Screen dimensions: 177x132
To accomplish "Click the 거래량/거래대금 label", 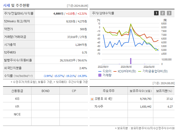I will (15, 37).
